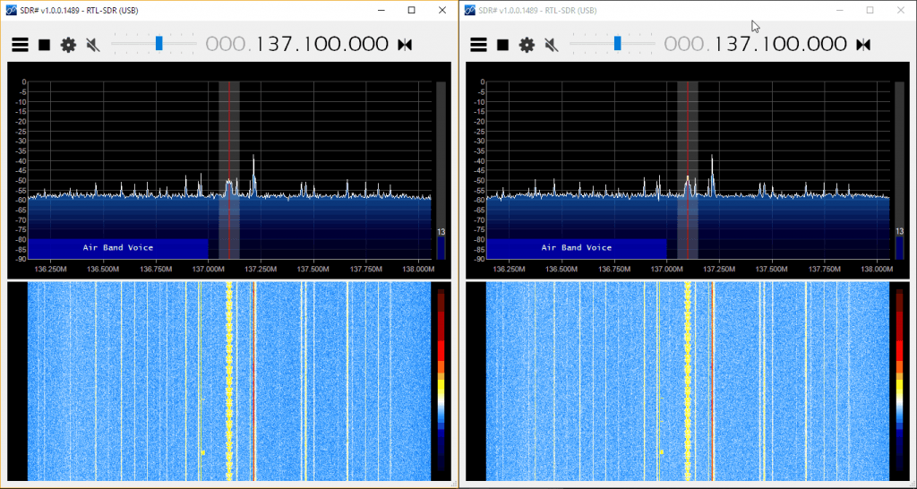Open the hamburger menu in right SDR# window

tap(478, 45)
